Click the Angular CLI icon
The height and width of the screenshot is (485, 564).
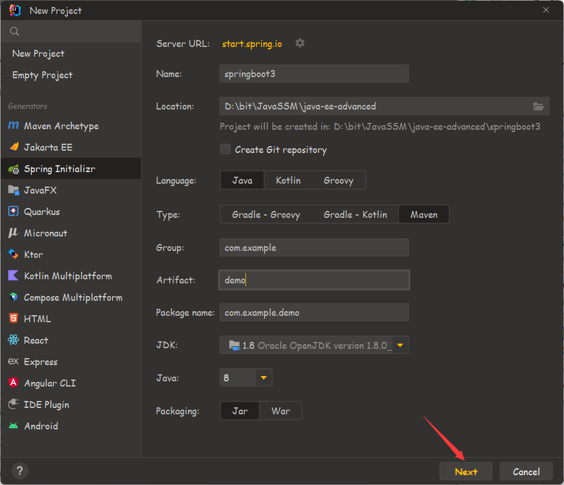[x=13, y=382]
